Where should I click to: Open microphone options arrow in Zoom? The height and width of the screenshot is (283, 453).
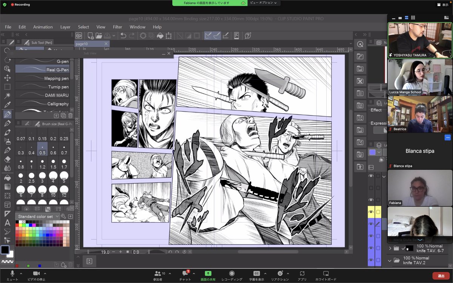pos(21,273)
